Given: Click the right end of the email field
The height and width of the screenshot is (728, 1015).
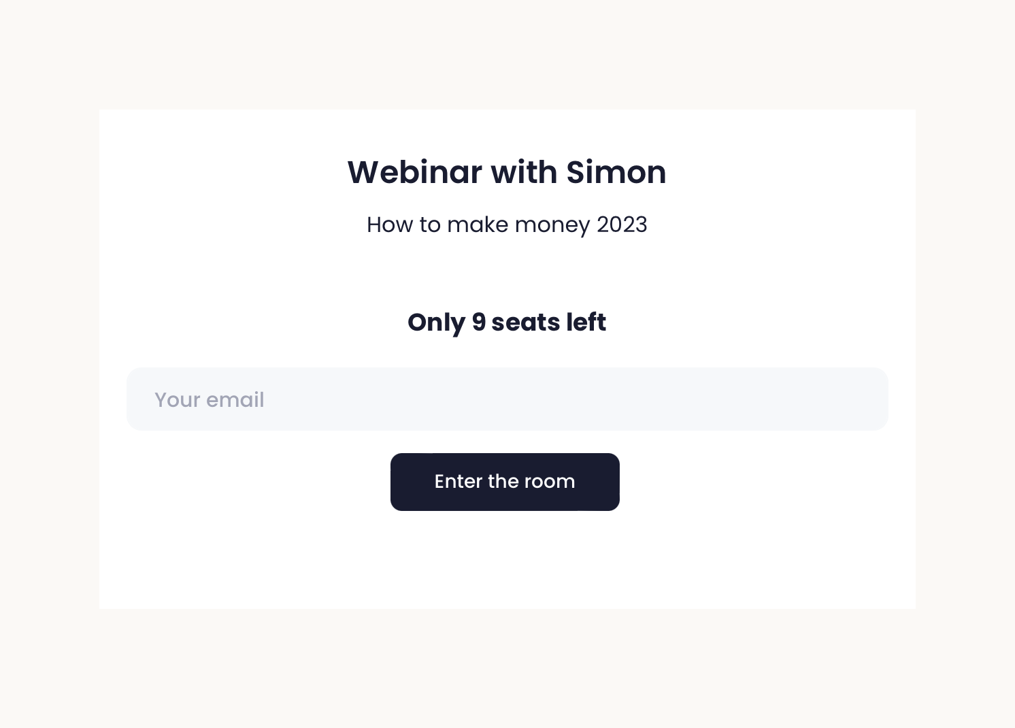Looking at the screenshot, I should pos(864,399).
